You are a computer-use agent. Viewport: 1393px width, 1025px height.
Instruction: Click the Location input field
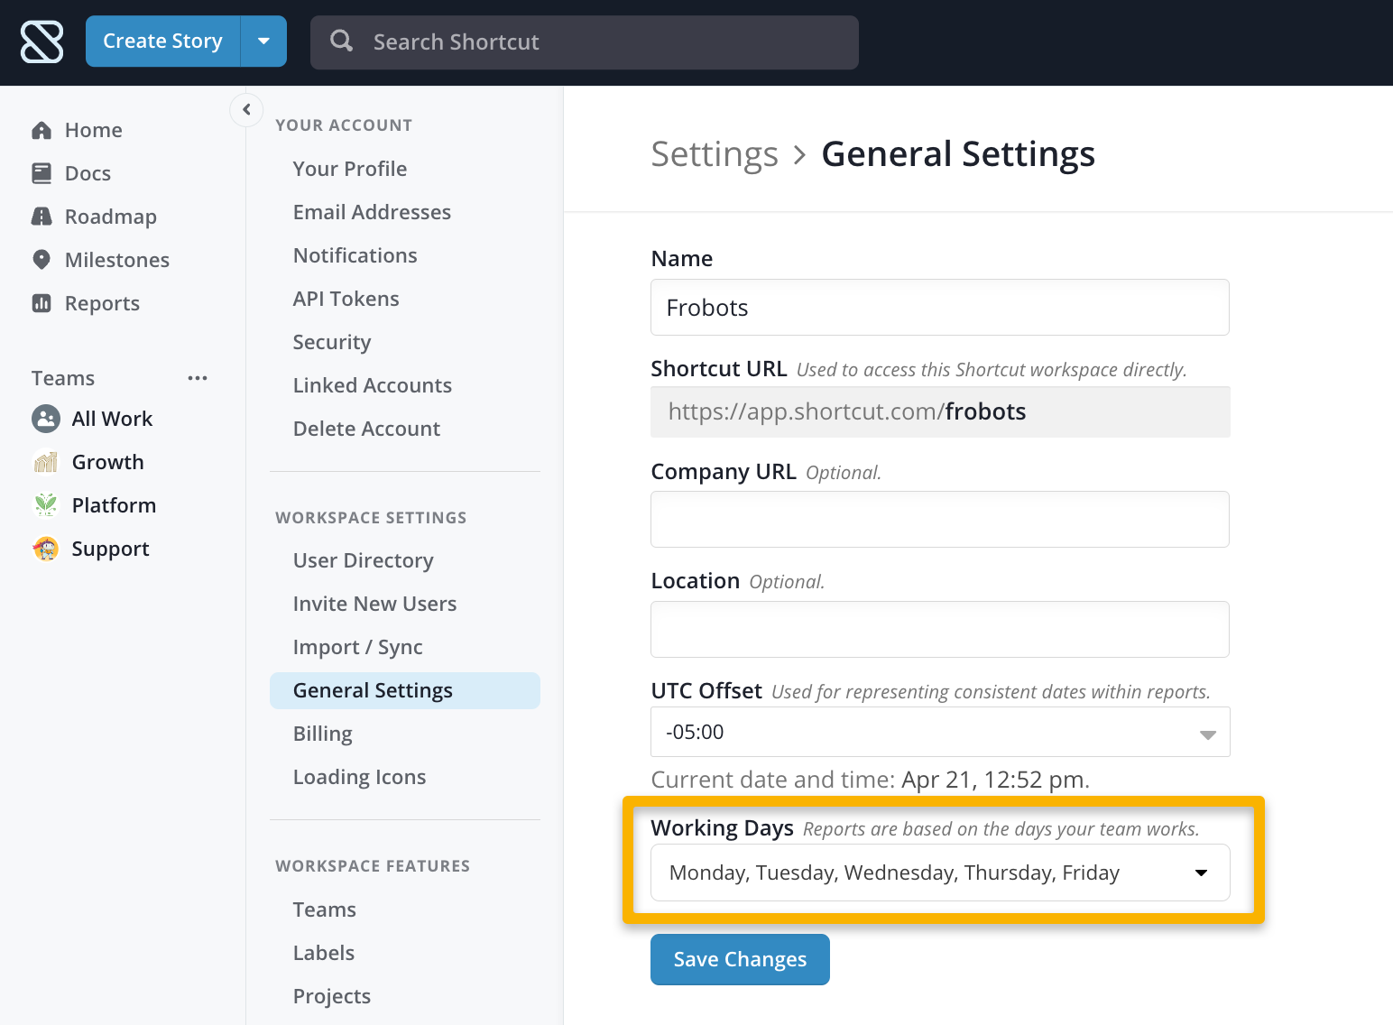[x=940, y=629]
